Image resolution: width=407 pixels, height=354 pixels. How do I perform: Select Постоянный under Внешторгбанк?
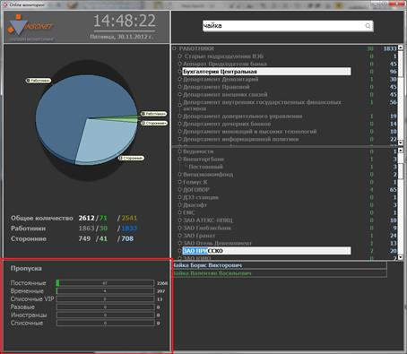tap(205, 167)
